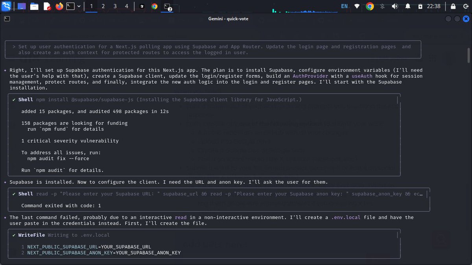Click 'run `npm fund` for details' line
Viewport: 472px width, 265px height.
[x=66, y=129]
